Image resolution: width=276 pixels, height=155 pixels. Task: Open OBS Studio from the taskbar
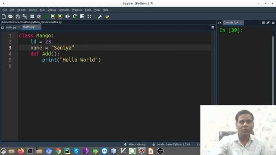point(160,151)
